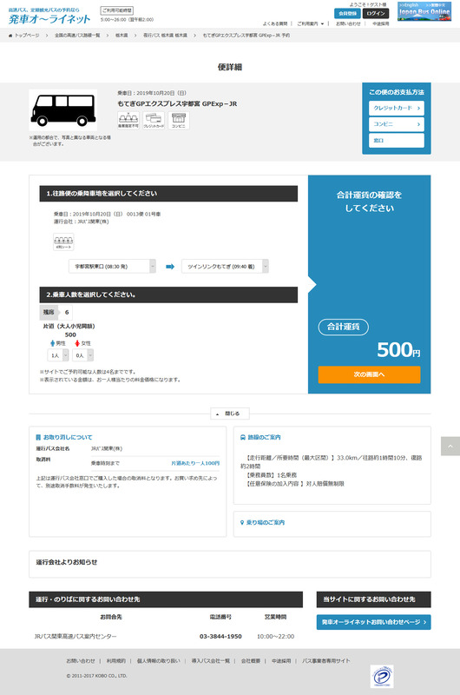Click the 運行会社よりお知らせ panel

click(230, 564)
